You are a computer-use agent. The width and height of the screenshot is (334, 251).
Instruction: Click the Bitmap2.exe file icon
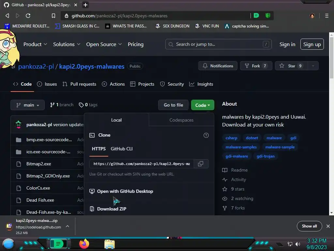tap(19, 164)
